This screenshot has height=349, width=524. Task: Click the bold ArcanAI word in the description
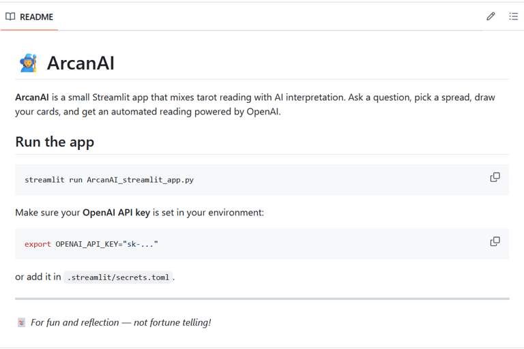(x=31, y=97)
